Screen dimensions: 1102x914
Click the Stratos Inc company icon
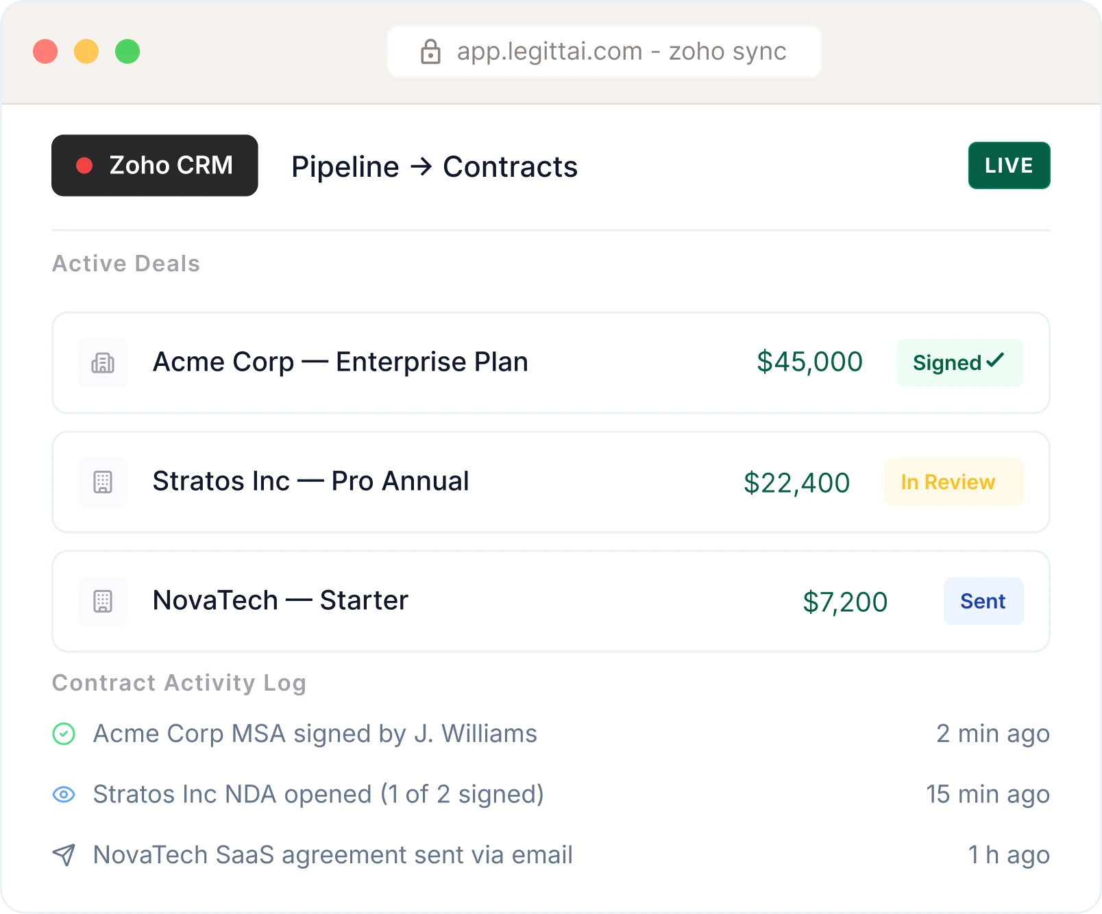[102, 482]
